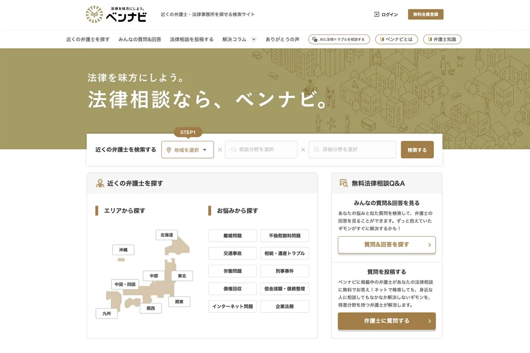Choose the 相続・遺産トラブル category
This screenshot has width=530, height=353.
[285, 253]
